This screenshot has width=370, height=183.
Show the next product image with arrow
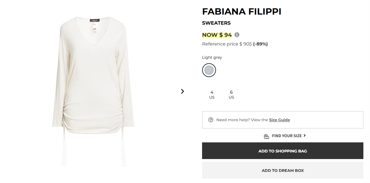(x=182, y=91)
